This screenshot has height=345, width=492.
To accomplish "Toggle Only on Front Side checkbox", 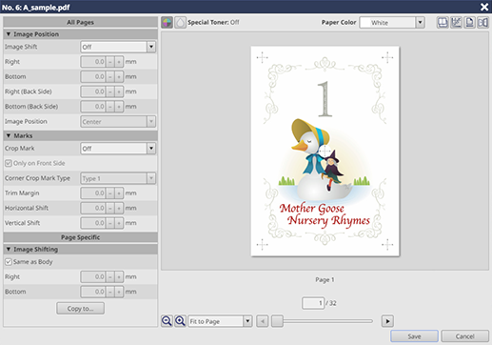I will tap(9, 163).
